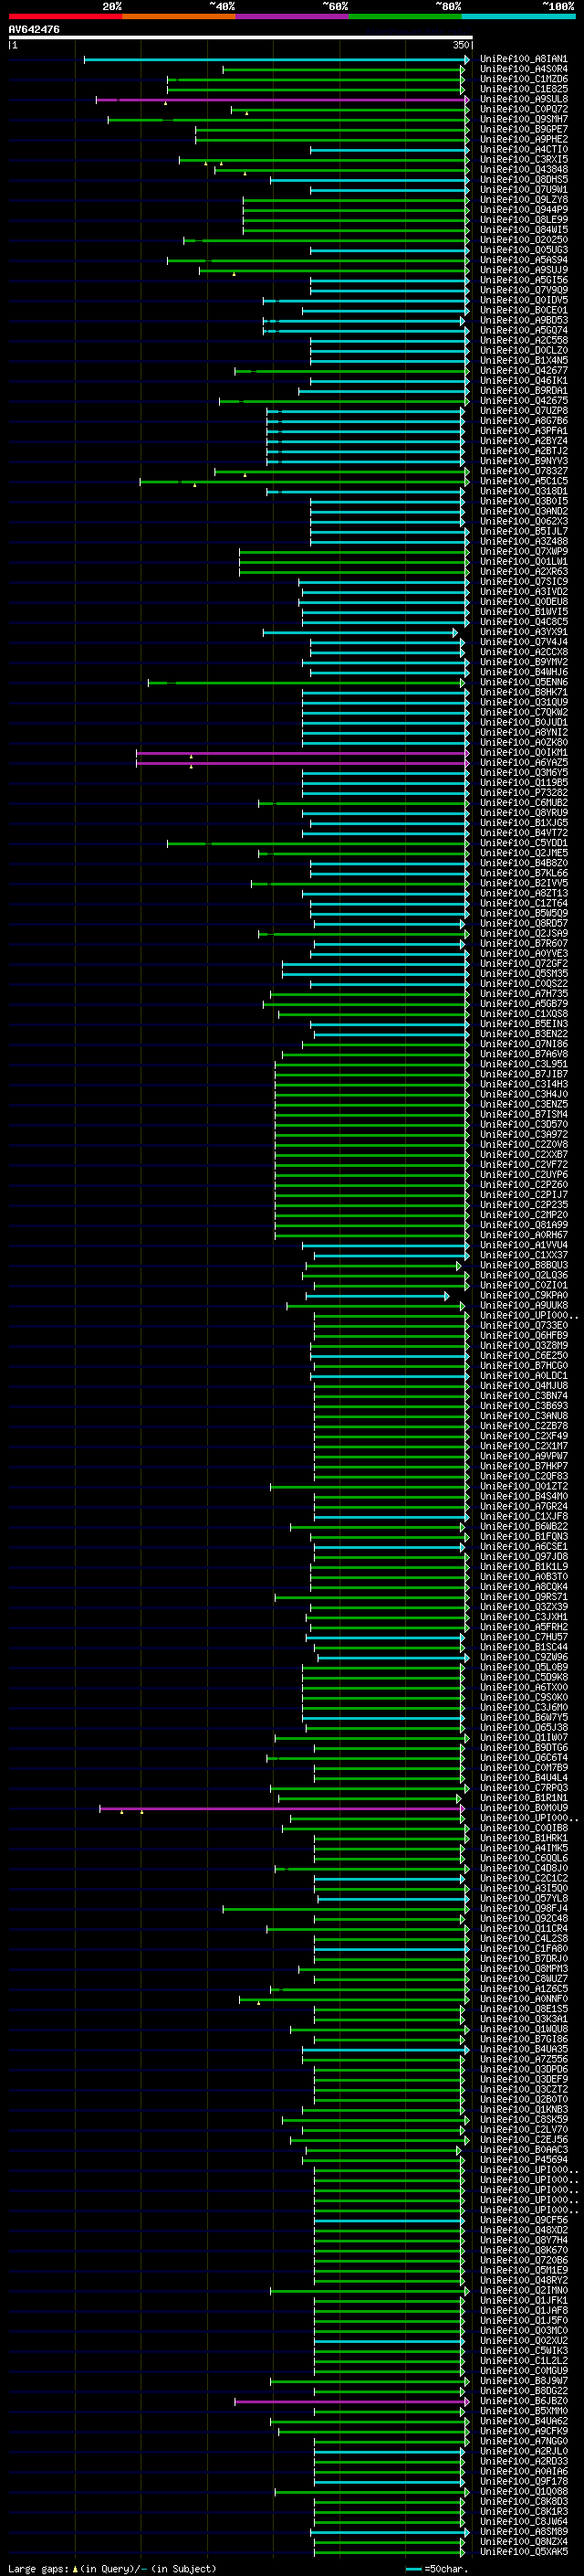Click the red 20% identity legend segment
Image resolution: width=584 pixels, height=2576 pixels.
[x=65, y=17]
